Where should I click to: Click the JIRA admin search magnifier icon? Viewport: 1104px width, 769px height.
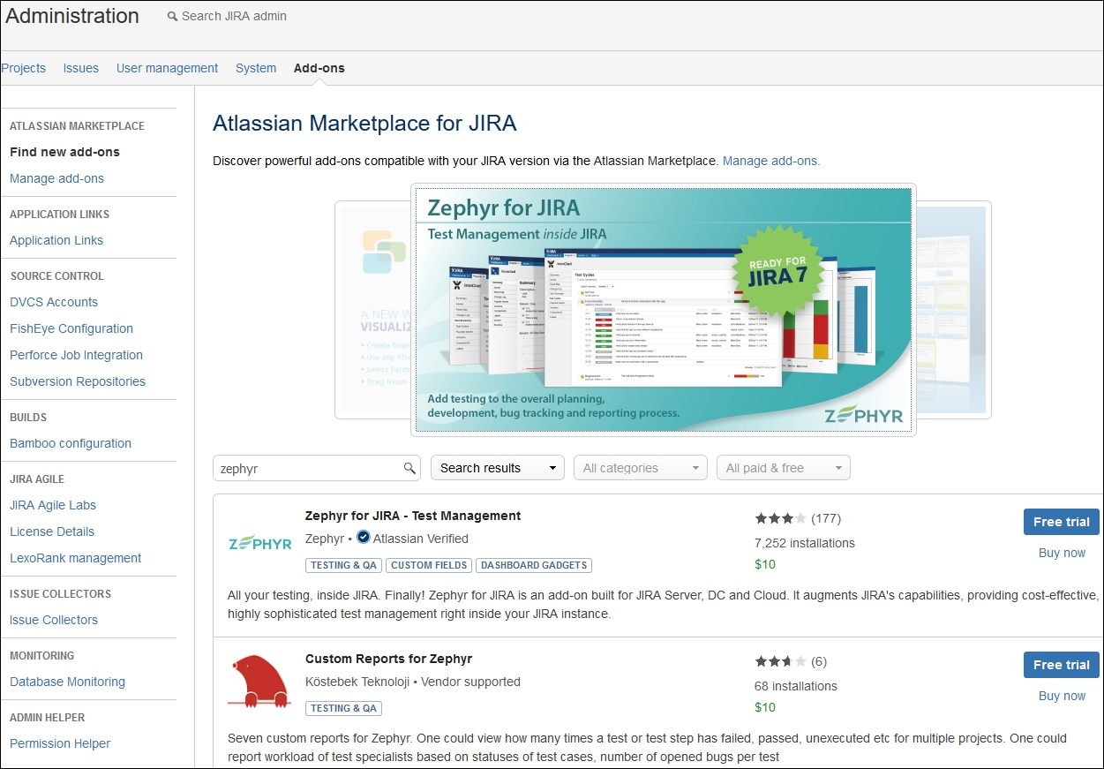click(x=173, y=16)
